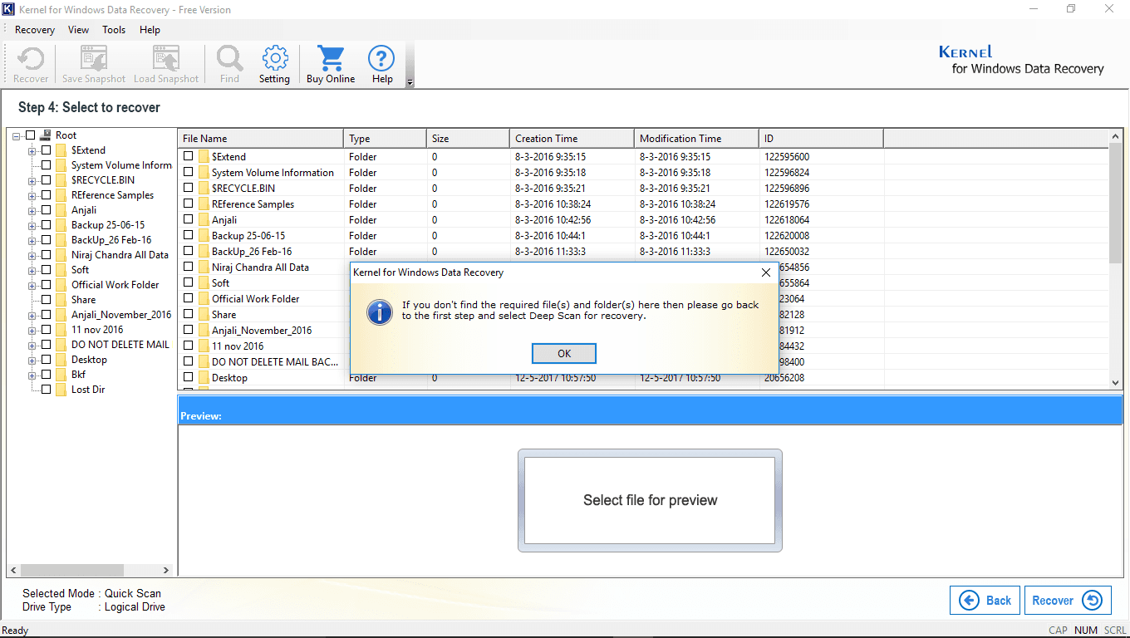Screen dimensions: 1130x638
Task: Open the View menu
Action: pos(78,30)
